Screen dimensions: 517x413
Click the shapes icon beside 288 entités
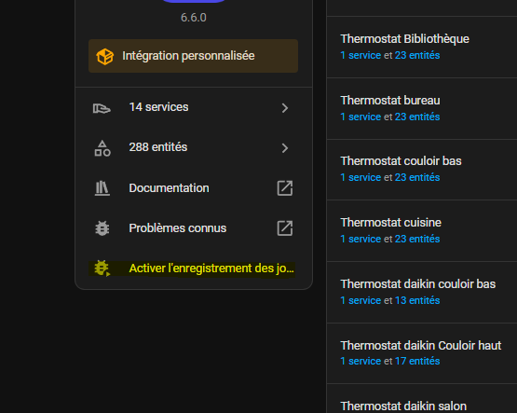[x=102, y=148]
